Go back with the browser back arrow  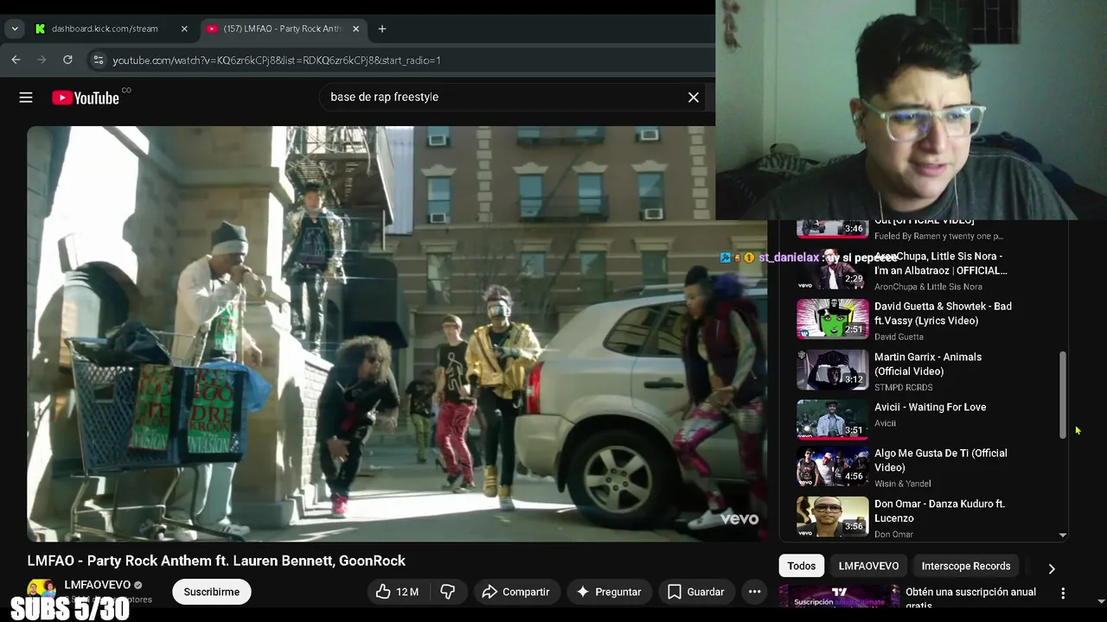click(16, 60)
